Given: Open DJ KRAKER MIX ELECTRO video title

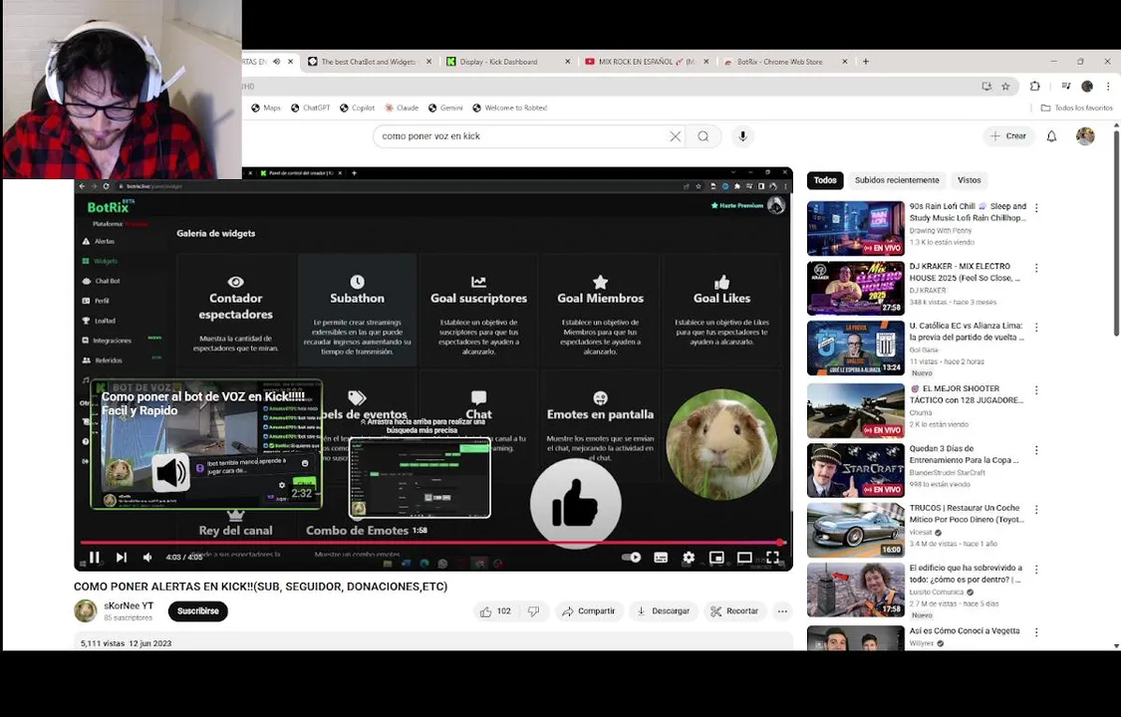Looking at the screenshot, I should (966, 272).
